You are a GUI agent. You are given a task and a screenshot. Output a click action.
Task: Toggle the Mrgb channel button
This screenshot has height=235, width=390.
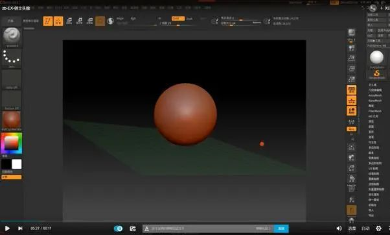pyautogui.click(x=120, y=18)
